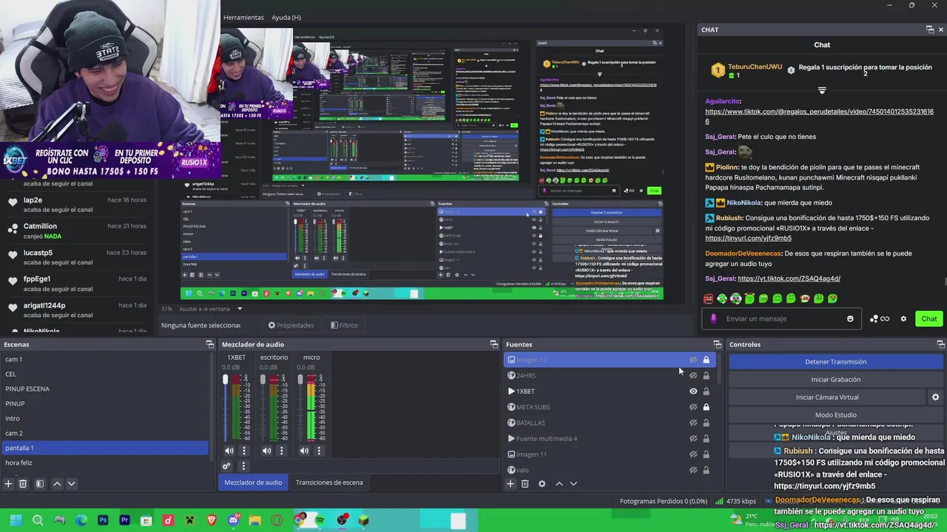Open Propiedades for the selected source

pos(291,325)
